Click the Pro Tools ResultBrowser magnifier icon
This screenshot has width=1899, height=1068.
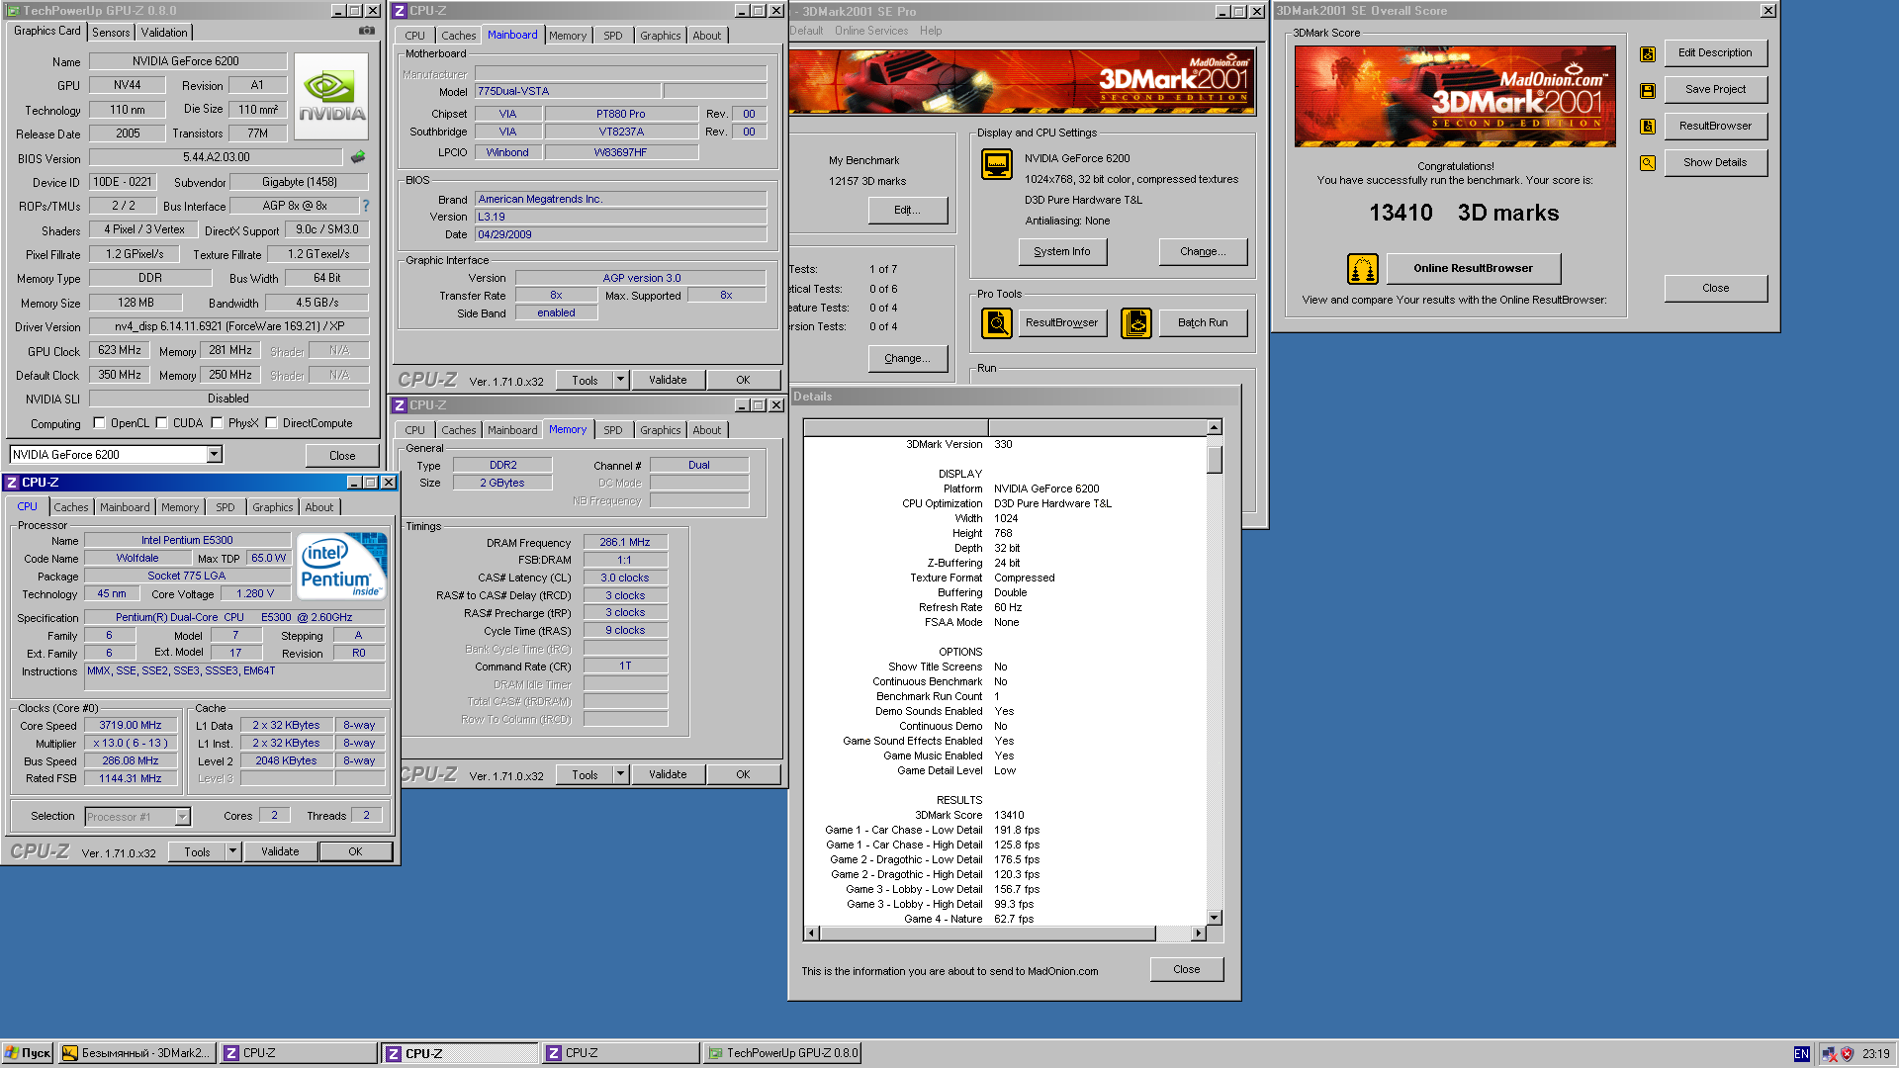(997, 322)
